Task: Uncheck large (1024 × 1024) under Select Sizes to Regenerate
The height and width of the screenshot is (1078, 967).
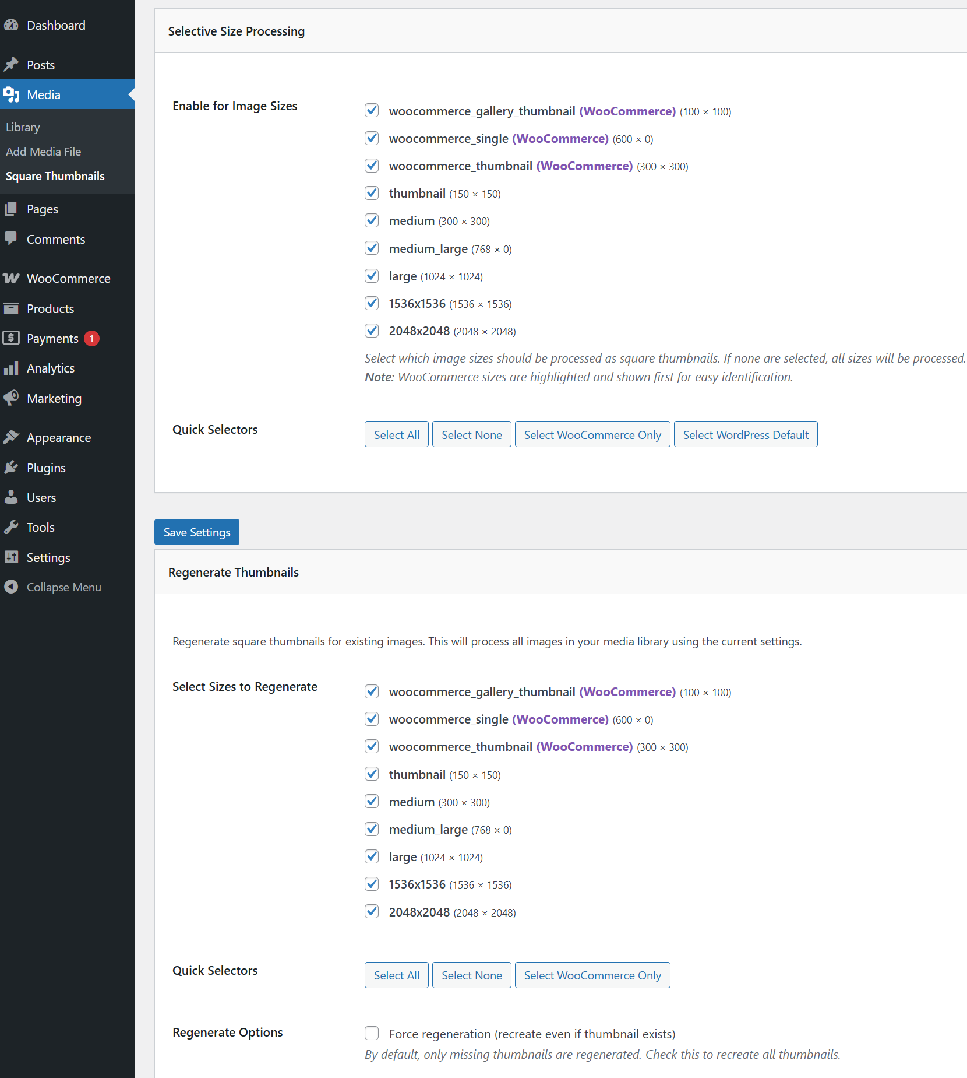Action: [372, 856]
